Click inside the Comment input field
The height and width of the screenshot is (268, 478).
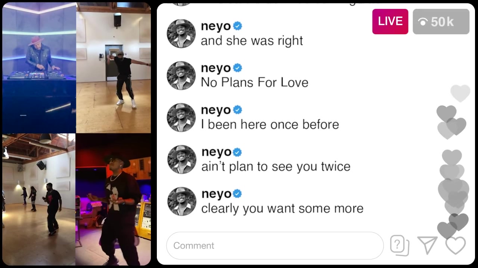275,246
